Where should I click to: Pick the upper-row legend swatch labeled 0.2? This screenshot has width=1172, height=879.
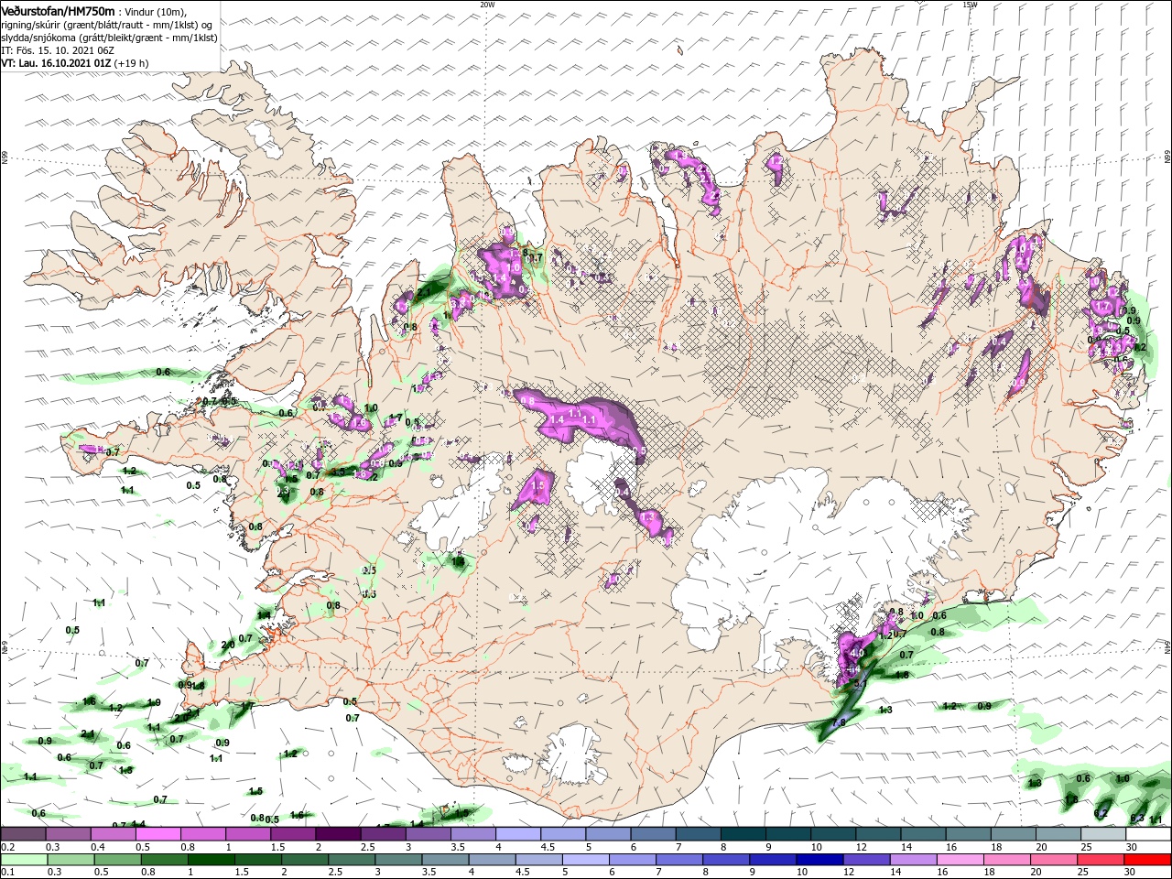pyautogui.click(x=23, y=834)
